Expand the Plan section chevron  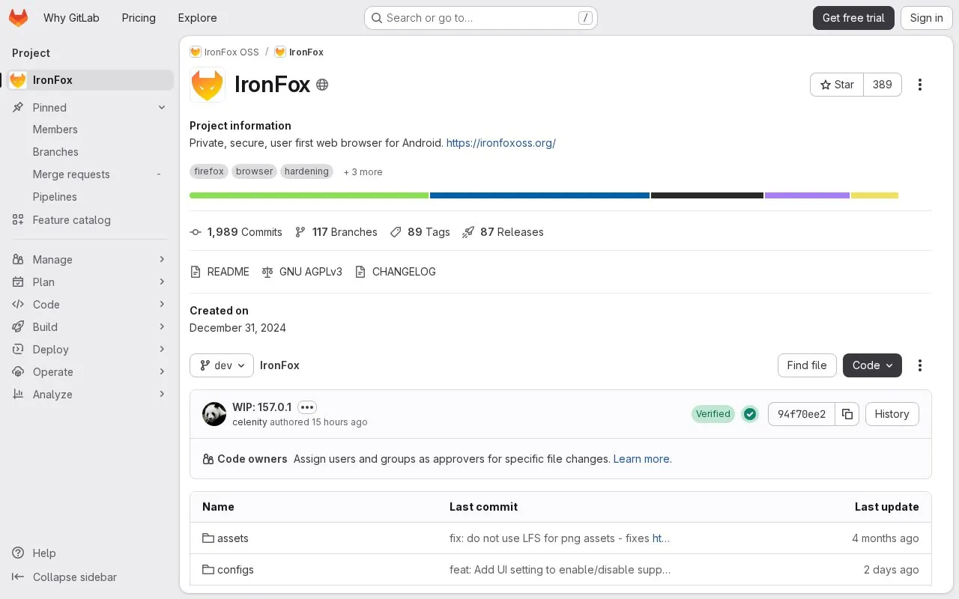click(162, 282)
